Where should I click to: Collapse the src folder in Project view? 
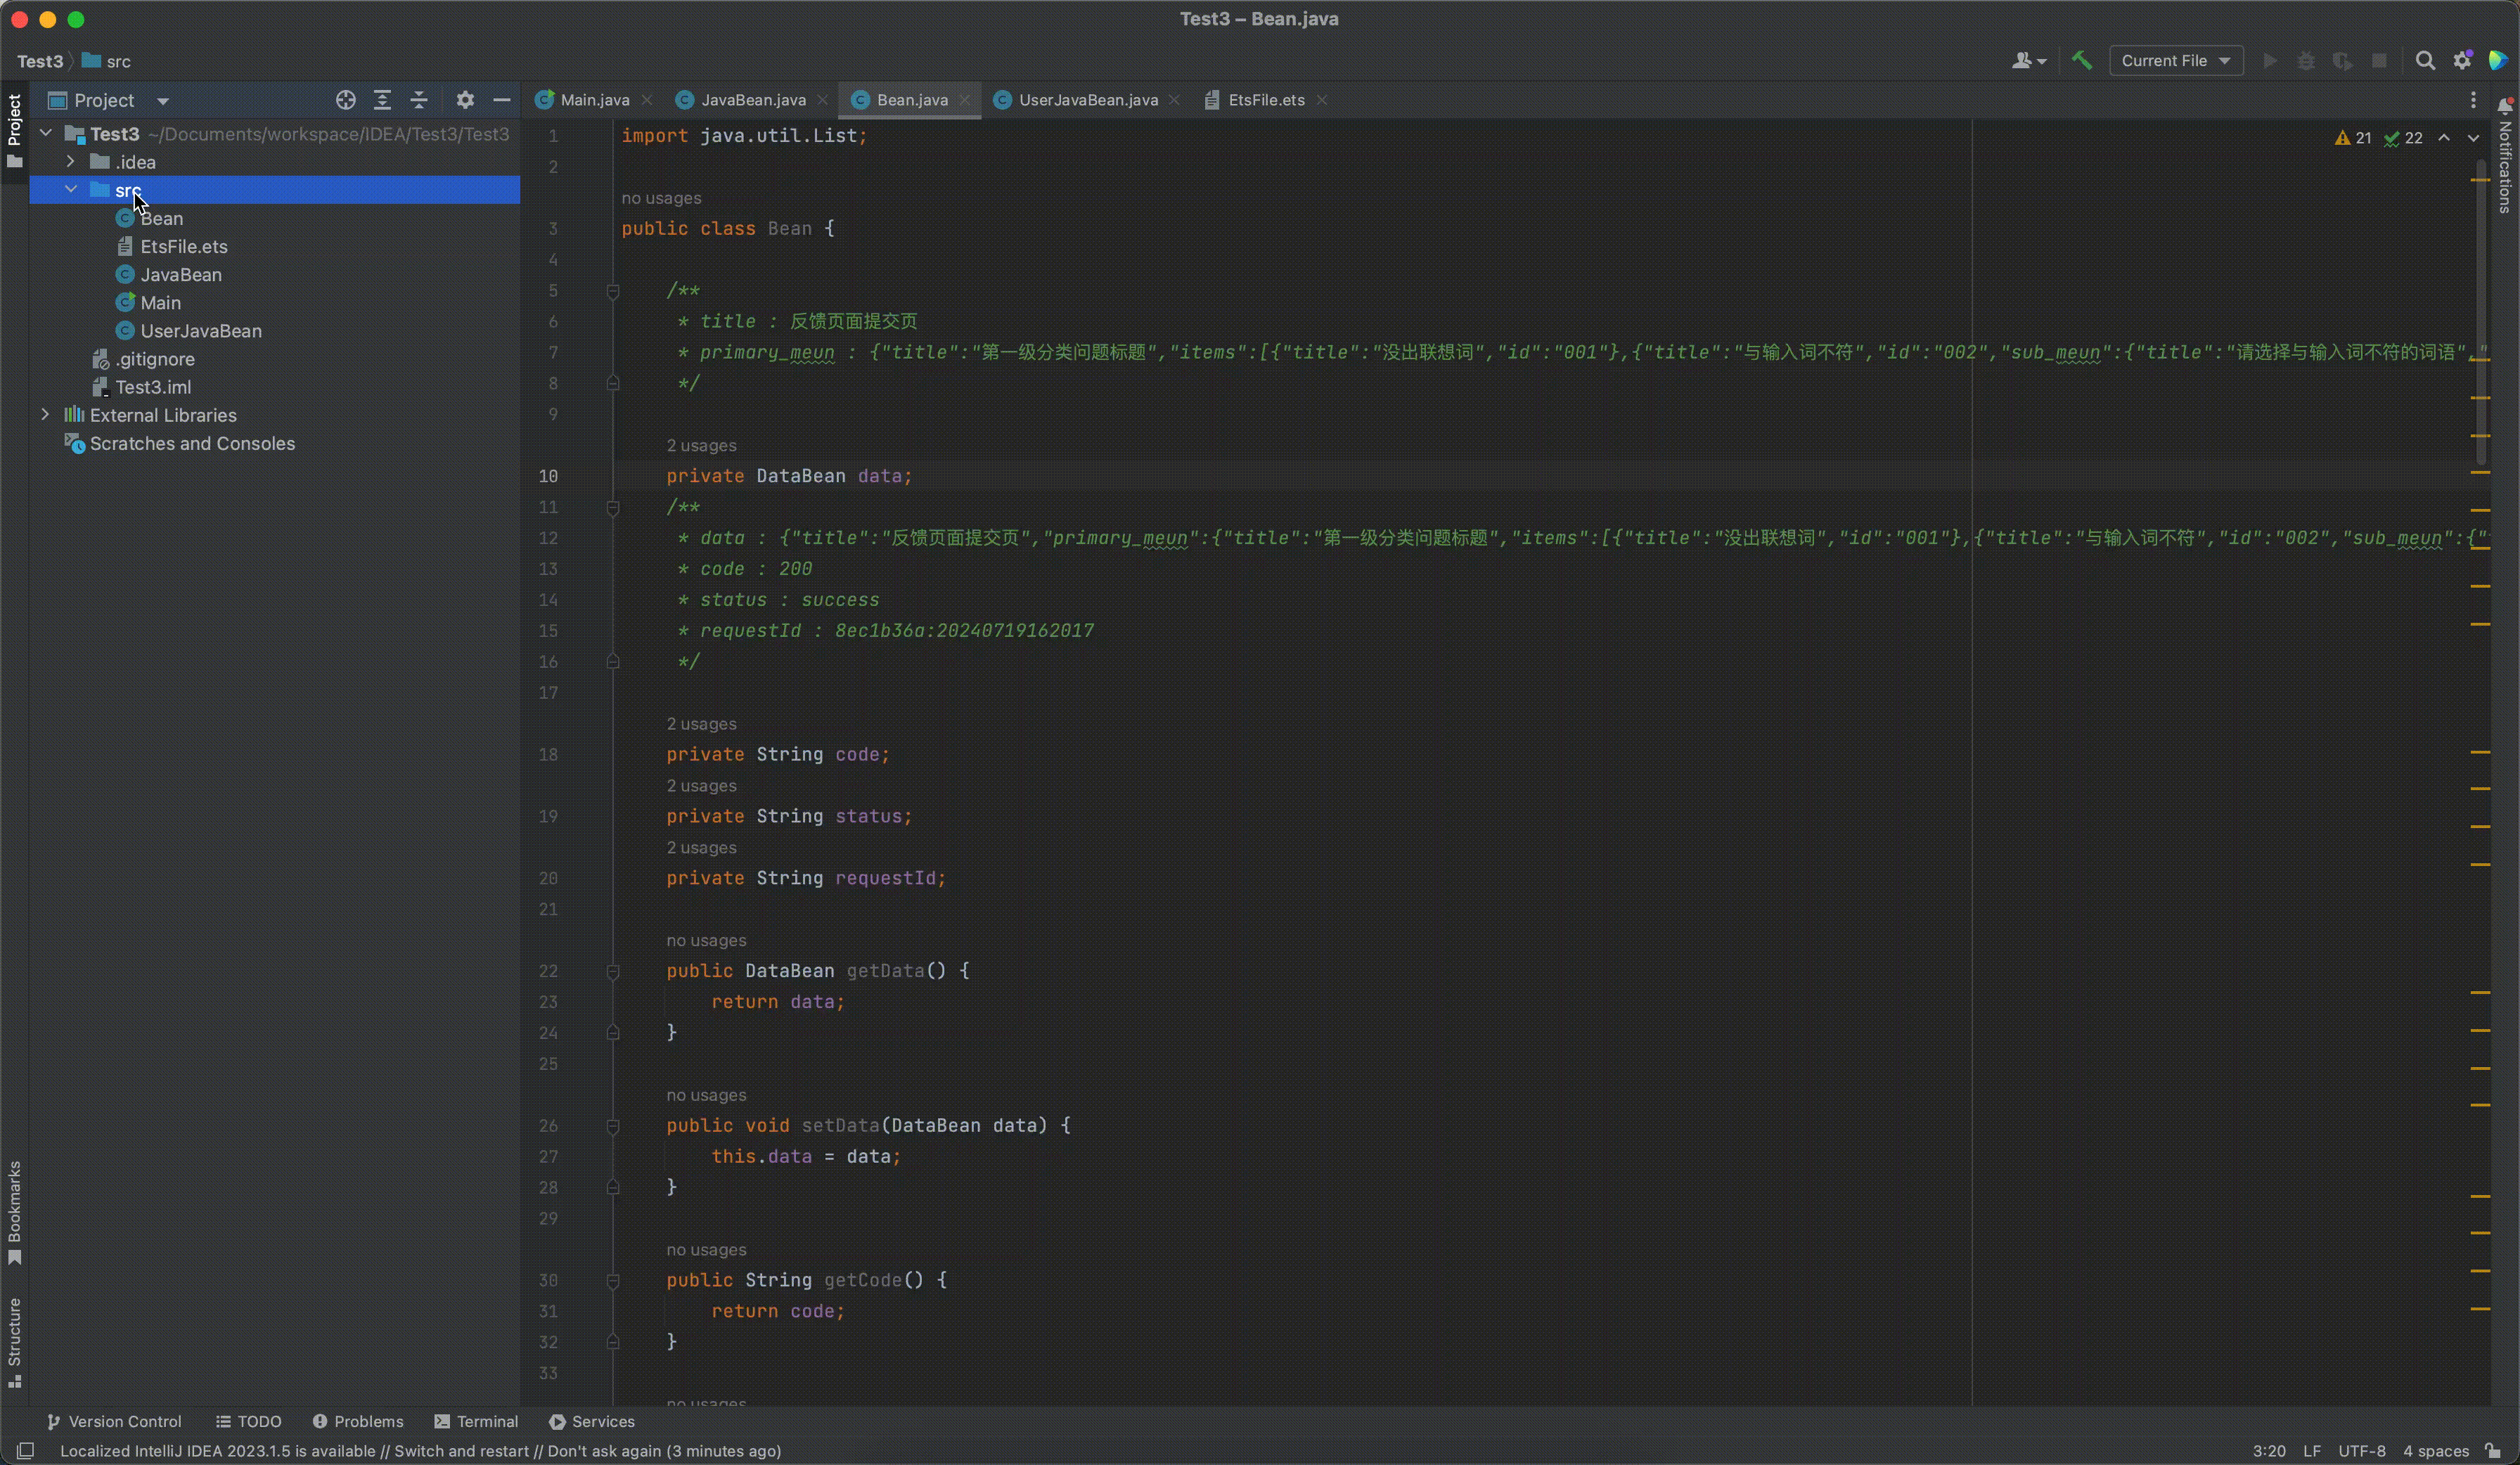(71, 189)
